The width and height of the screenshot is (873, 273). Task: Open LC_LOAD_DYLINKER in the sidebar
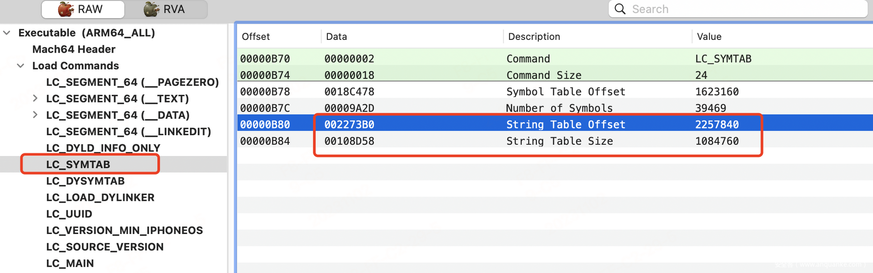click(100, 197)
